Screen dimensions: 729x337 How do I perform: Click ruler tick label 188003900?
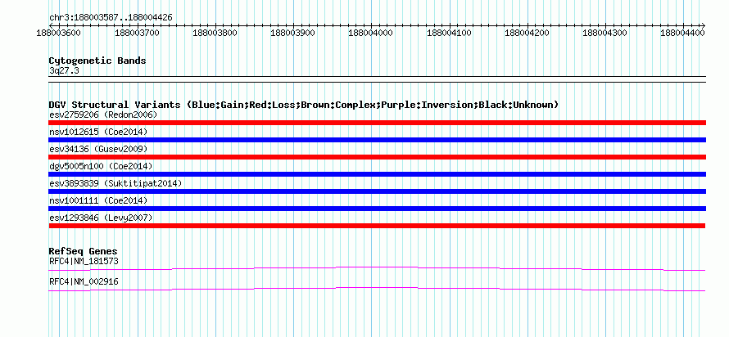(x=292, y=33)
